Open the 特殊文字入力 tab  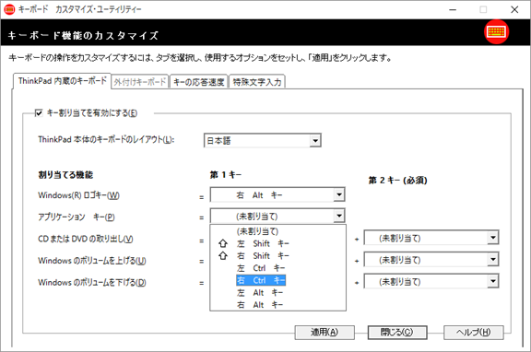(x=257, y=82)
